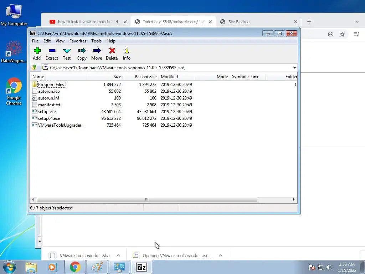Click the volume tray icon

tap(329, 267)
